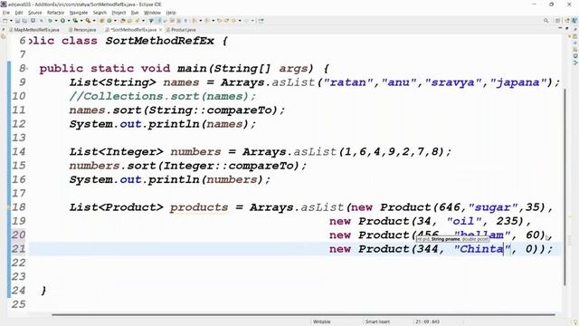This screenshot has width=579, height=326.
Task: Select the Java perspective icon
Action: coord(575,21)
